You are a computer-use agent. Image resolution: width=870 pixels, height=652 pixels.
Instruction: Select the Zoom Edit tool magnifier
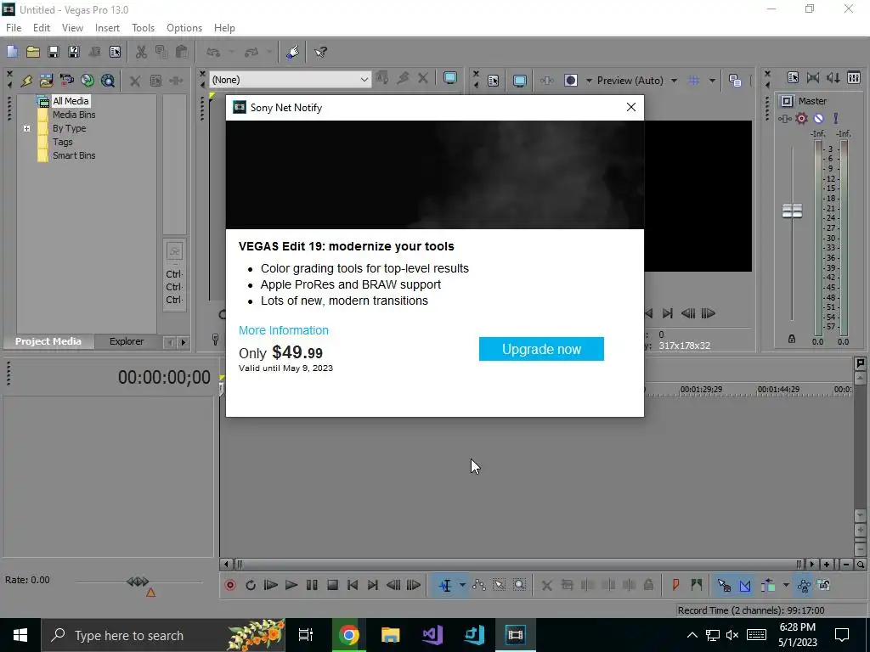coord(519,585)
